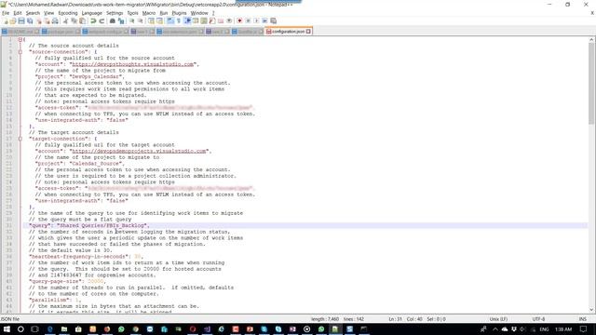Image resolution: width=596 pixels, height=335 pixels.
Task: Click the "heartbeat-frequency-in-seconds" line
Action: click(86, 257)
